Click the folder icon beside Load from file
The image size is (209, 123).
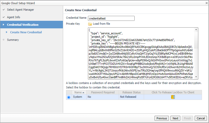[90, 24]
